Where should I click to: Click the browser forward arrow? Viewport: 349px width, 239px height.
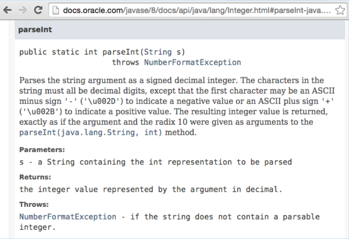point(23,10)
